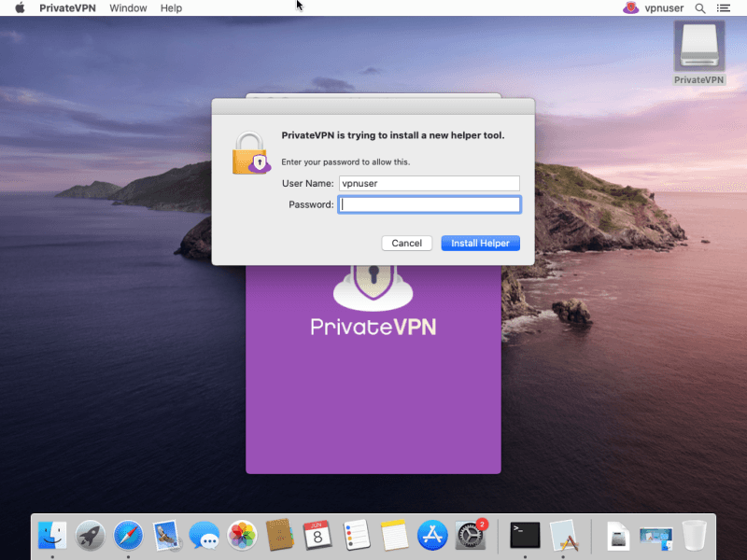
Task: Open the Window menu
Action: [128, 7]
